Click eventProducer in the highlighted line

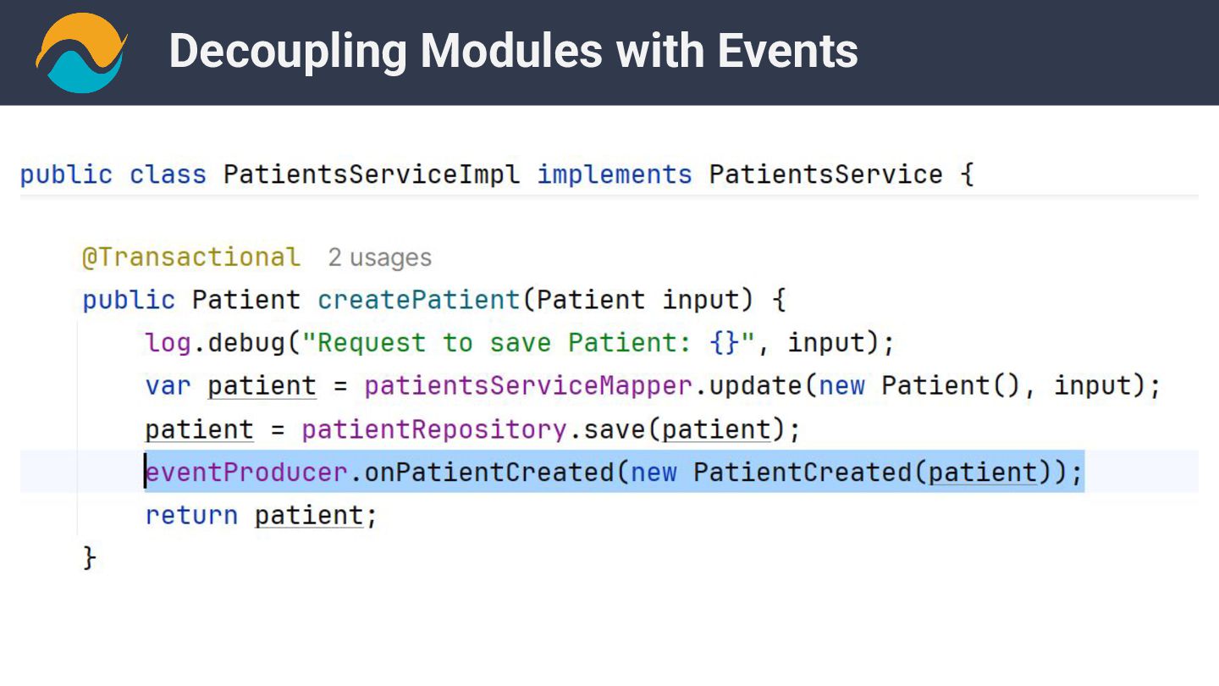(246, 472)
